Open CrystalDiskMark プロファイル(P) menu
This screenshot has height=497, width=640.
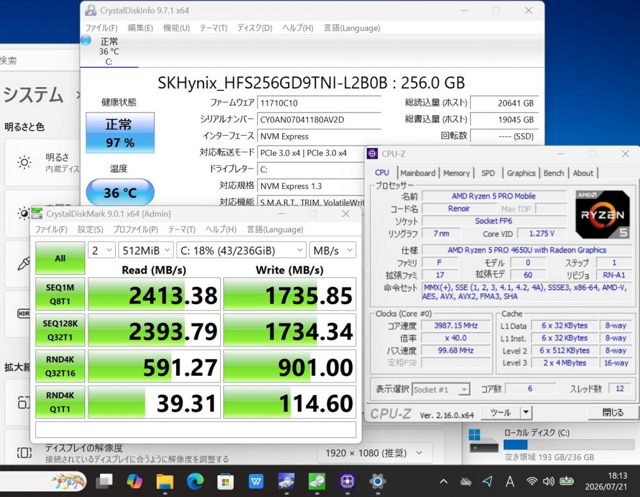pyautogui.click(x=136, y=229)
